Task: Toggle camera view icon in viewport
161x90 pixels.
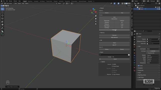Action: [x=96, y=21]
